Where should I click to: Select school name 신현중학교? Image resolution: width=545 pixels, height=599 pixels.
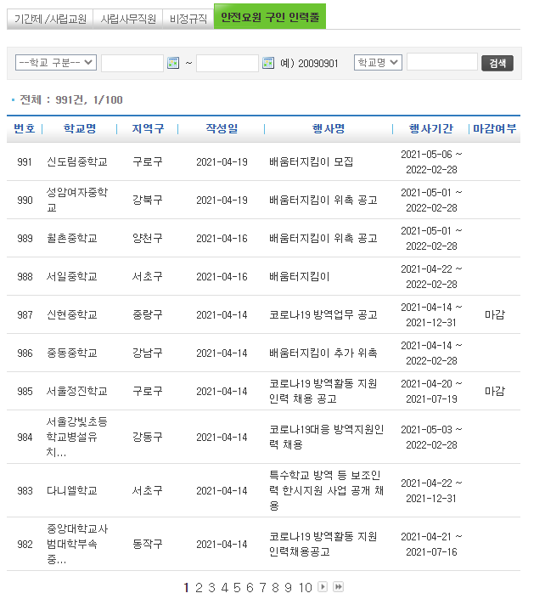(72, 314)
